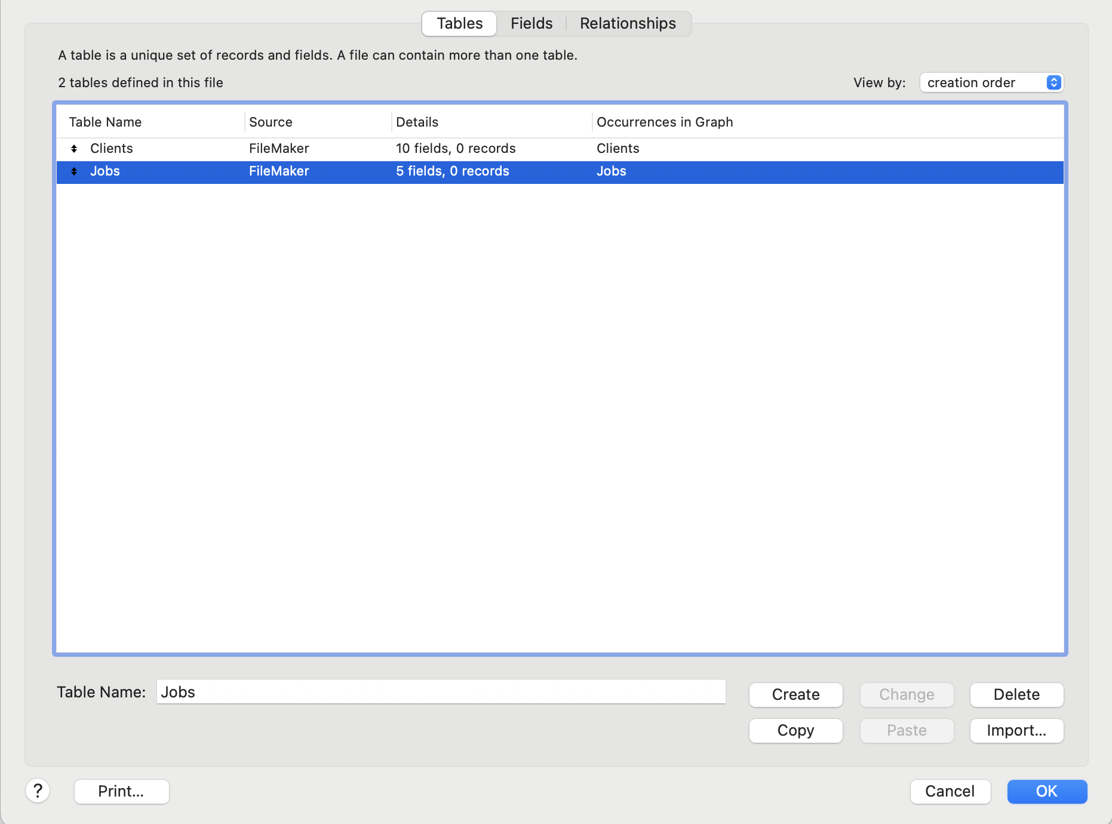Click the Occurrences in Graph column header
This screenshot has height=824, width=1112.
coord(665,122)
